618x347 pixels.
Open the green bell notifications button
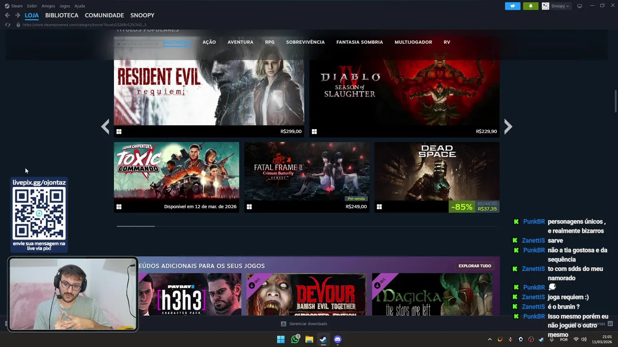[x=531, y=6]
